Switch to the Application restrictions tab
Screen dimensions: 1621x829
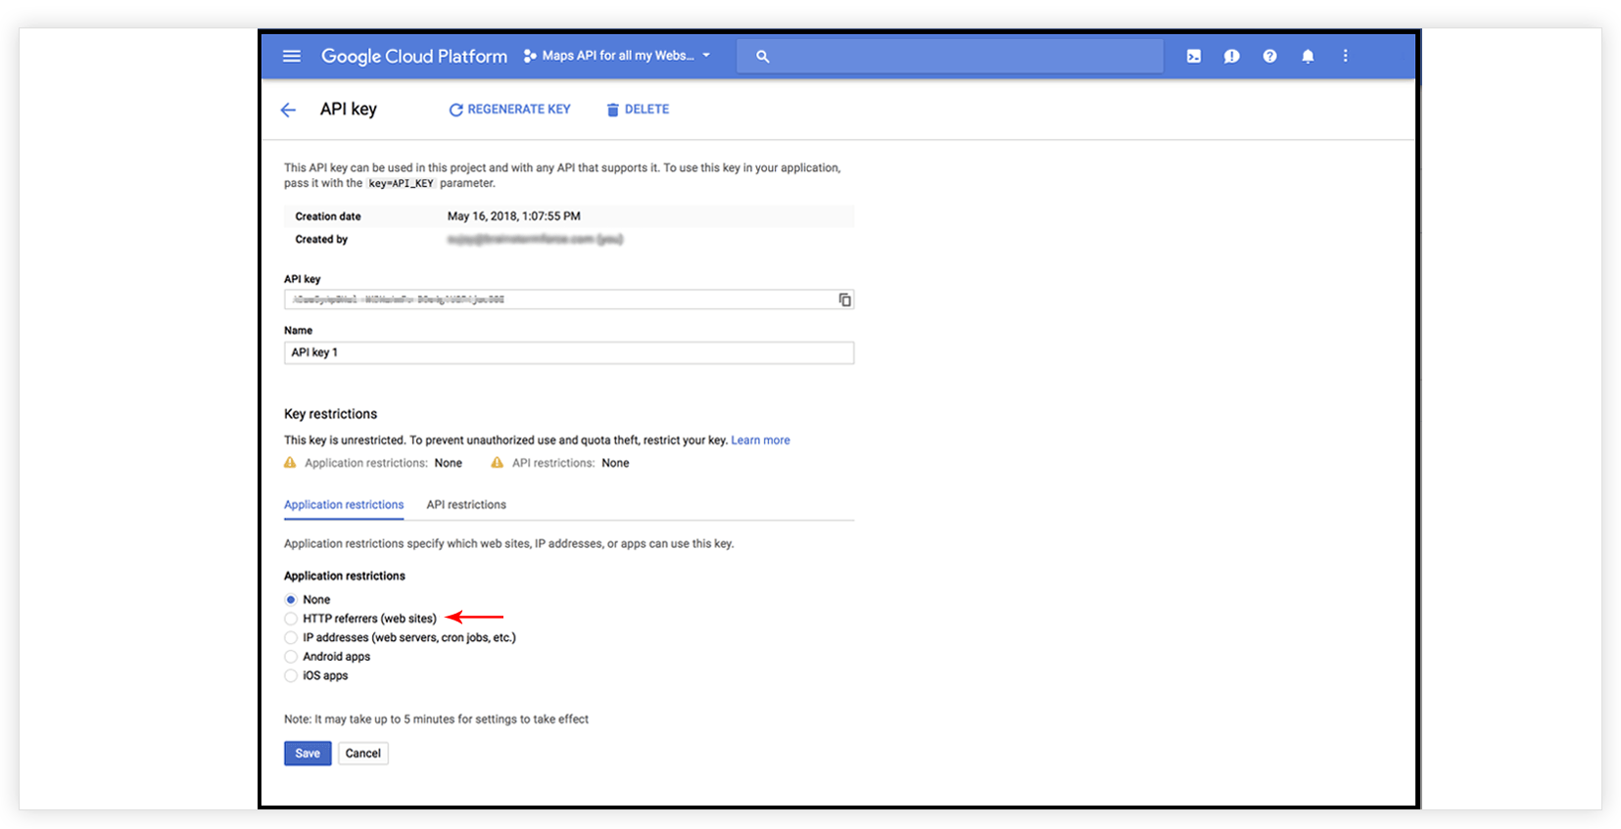coord(344,505)
